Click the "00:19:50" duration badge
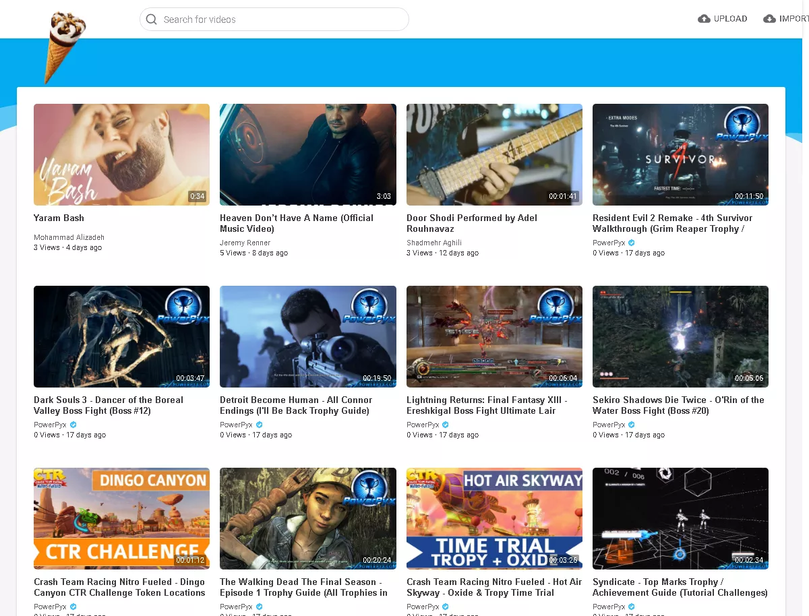809x616 pixels. coord(377,378)
